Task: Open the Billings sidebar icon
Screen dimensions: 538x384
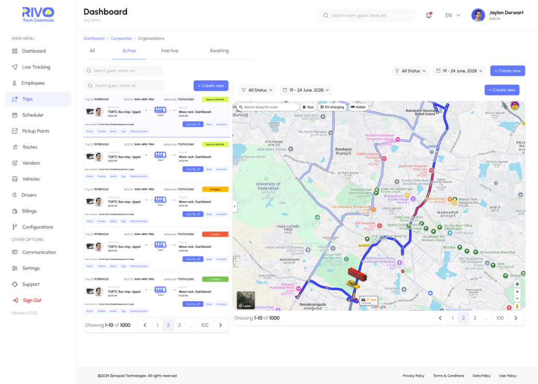Action: (15, 211)
